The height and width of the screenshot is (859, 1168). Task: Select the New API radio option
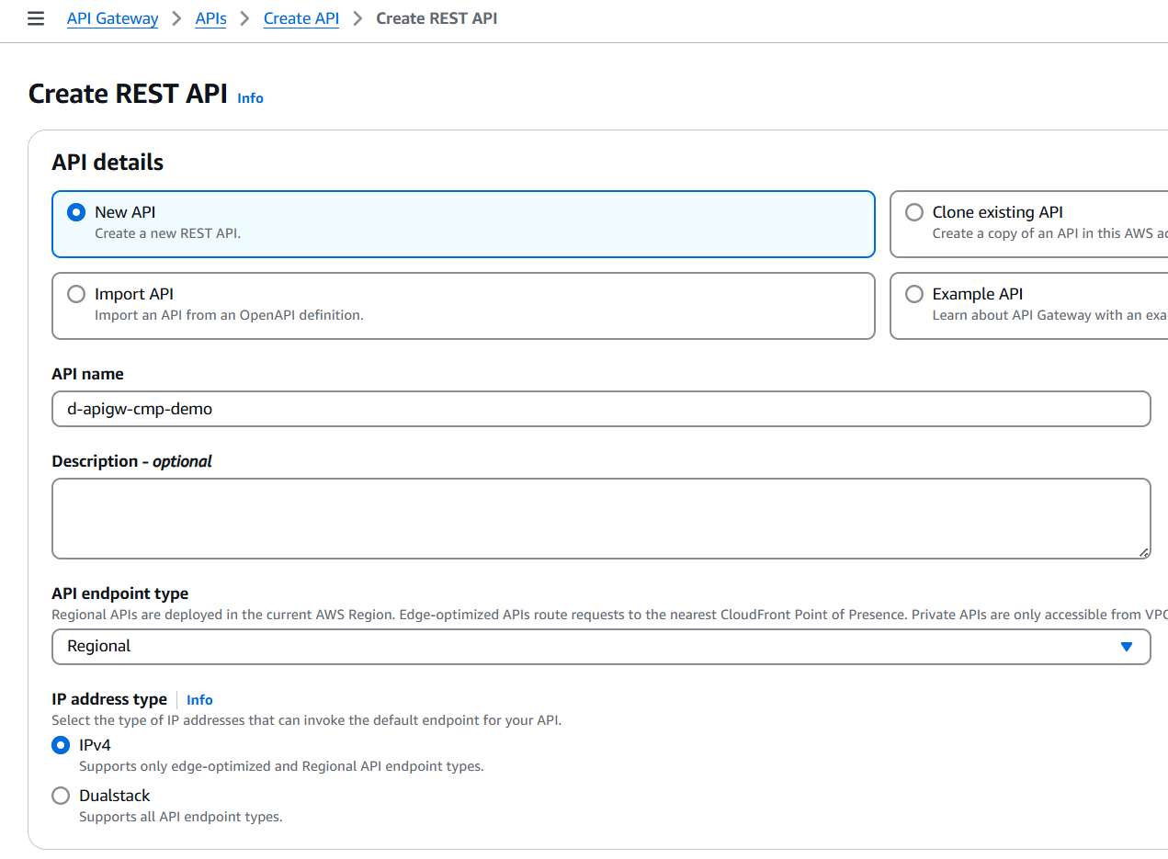(77, 212)
